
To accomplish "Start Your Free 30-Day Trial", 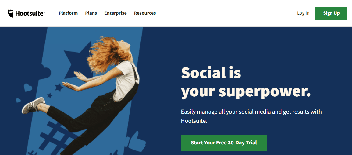I will tap(224, 143).
